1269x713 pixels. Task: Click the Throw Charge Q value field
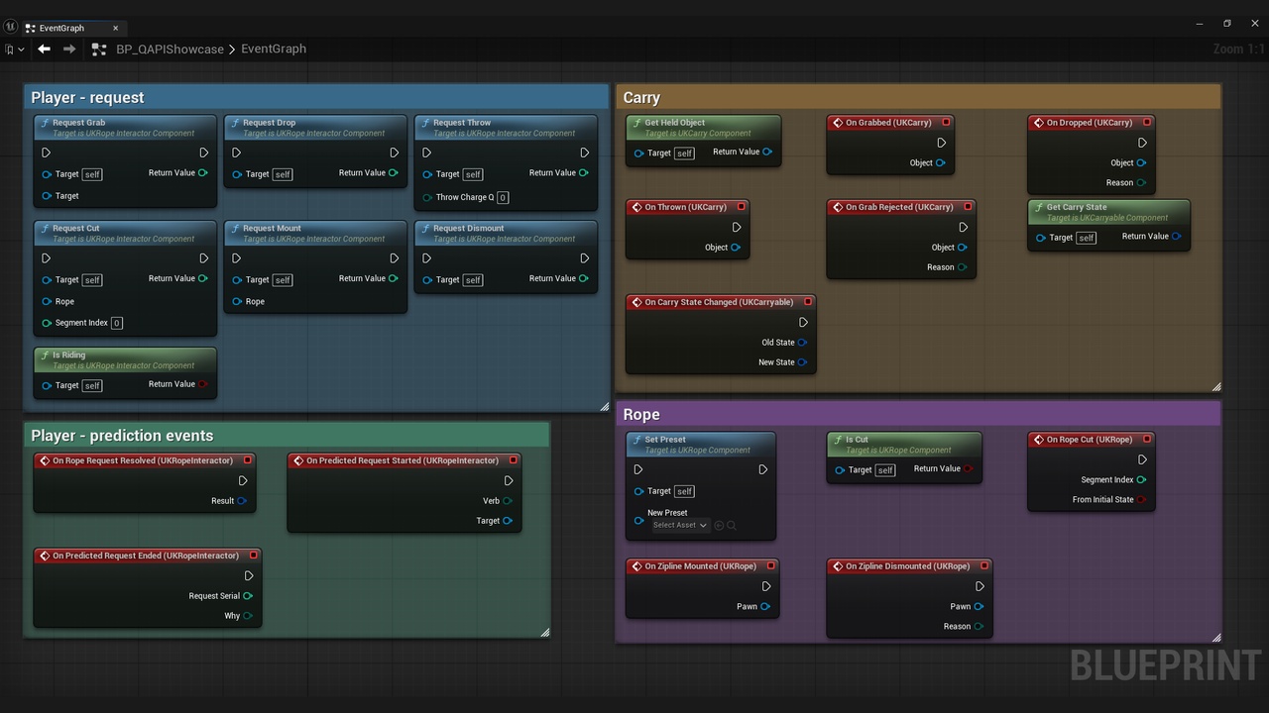point(503,197)
